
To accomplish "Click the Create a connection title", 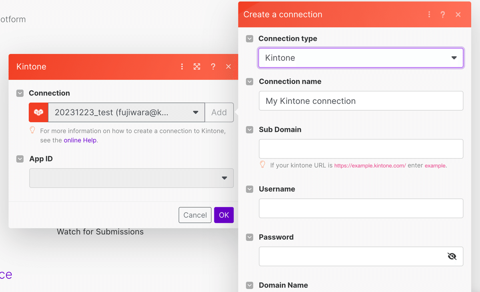I will click(283, 14).
